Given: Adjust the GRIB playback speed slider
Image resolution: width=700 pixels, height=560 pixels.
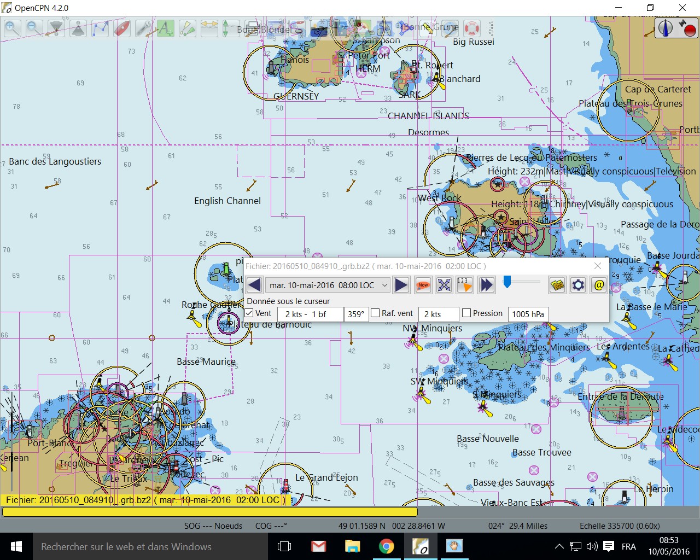Looking at the screenshot, I should pos(507,282).
